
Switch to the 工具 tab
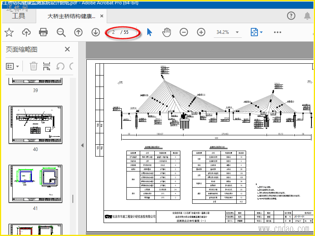coord(19,16)
